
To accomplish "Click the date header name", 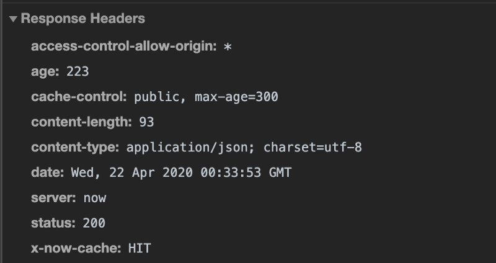I will 48,172.
